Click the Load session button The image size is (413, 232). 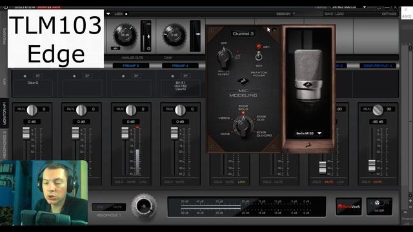pos(339,14)
